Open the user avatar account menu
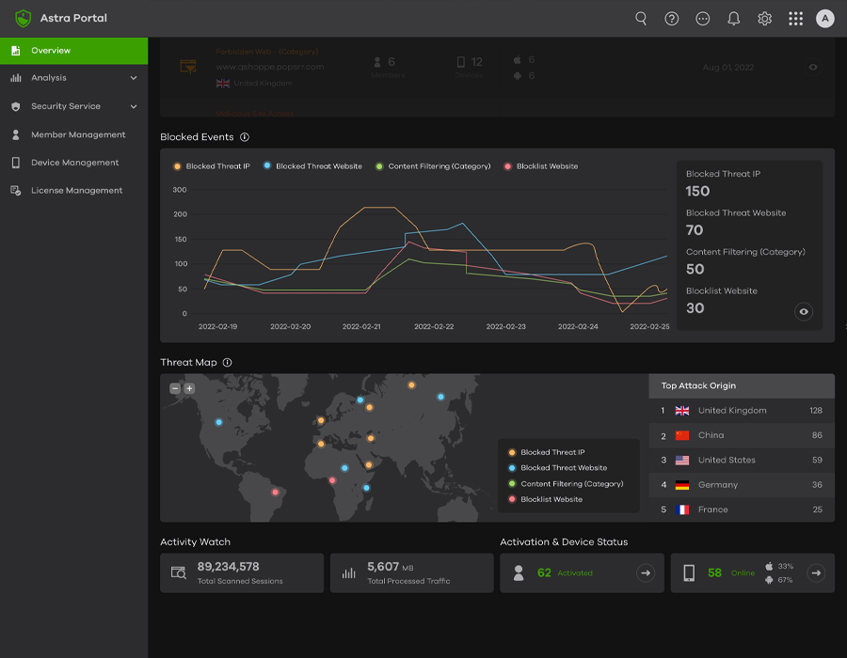Image resolution: width=847 pixels, height=658 pixels. [825, 19]
